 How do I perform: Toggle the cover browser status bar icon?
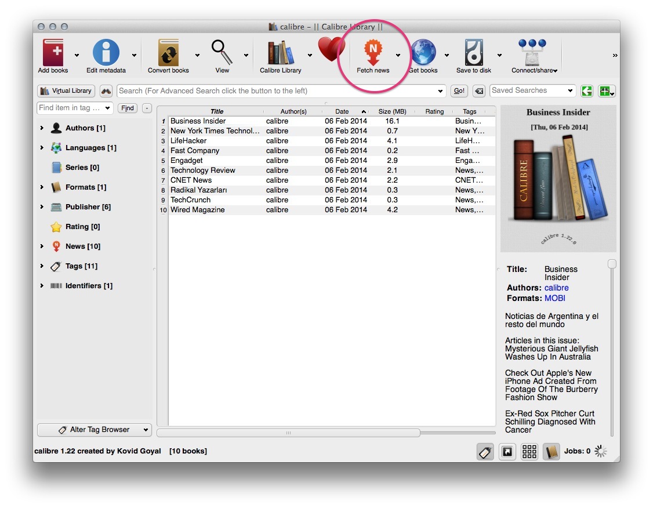pos(507,451)
